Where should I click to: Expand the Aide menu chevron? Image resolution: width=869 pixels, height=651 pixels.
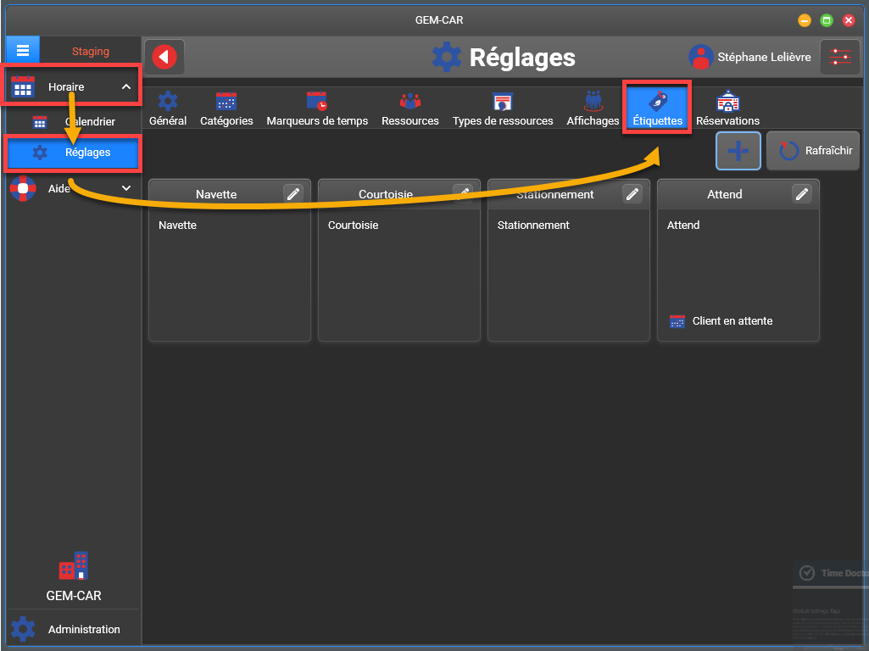coord(126,188)
